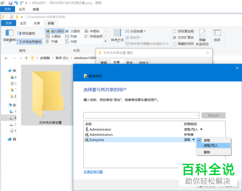Switch to Paint 查看 tab
The width and height of the screenshot is (242, 191).
click(x=36, y=9)
